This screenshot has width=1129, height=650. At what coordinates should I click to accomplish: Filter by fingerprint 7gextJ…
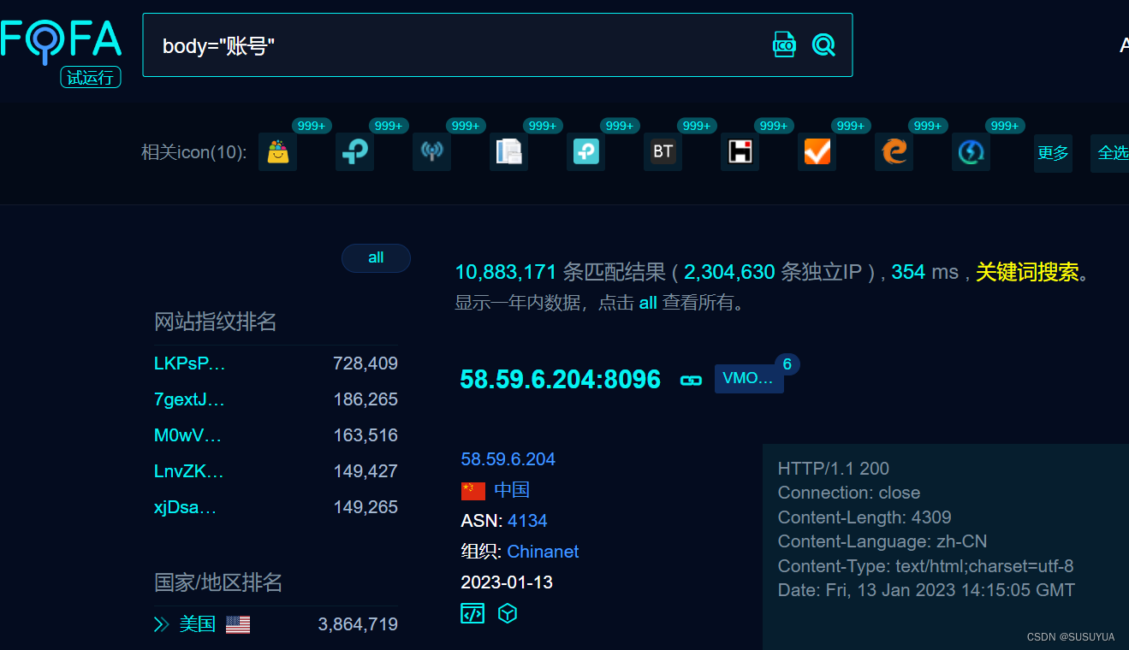[189, 399]
